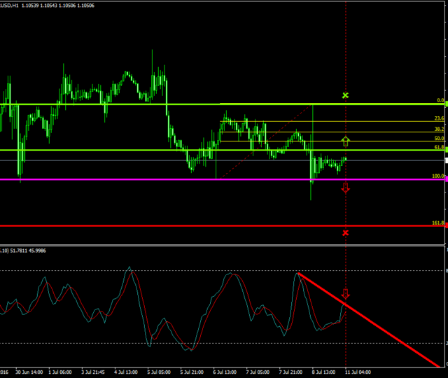The image size is (448, 378).
Task: Click the 30 Jun 14:00 time axis label
Action: point(29,372)
